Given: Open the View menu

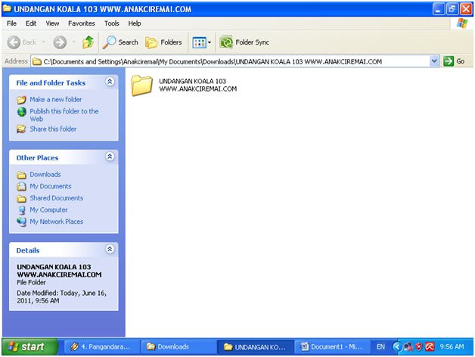Looking at the screenshot, I should pos(52,23).
